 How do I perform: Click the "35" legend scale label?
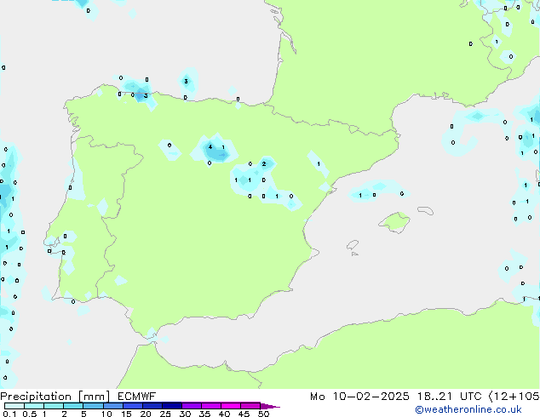tap(204, 414)
